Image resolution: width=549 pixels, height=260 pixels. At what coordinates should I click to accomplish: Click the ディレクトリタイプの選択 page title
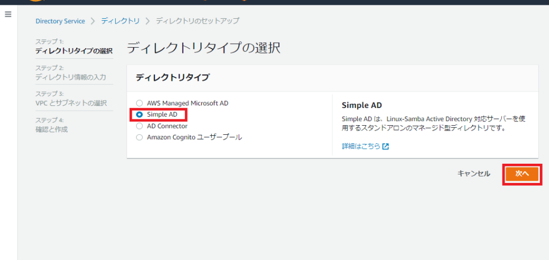click(x=203, y=48)
